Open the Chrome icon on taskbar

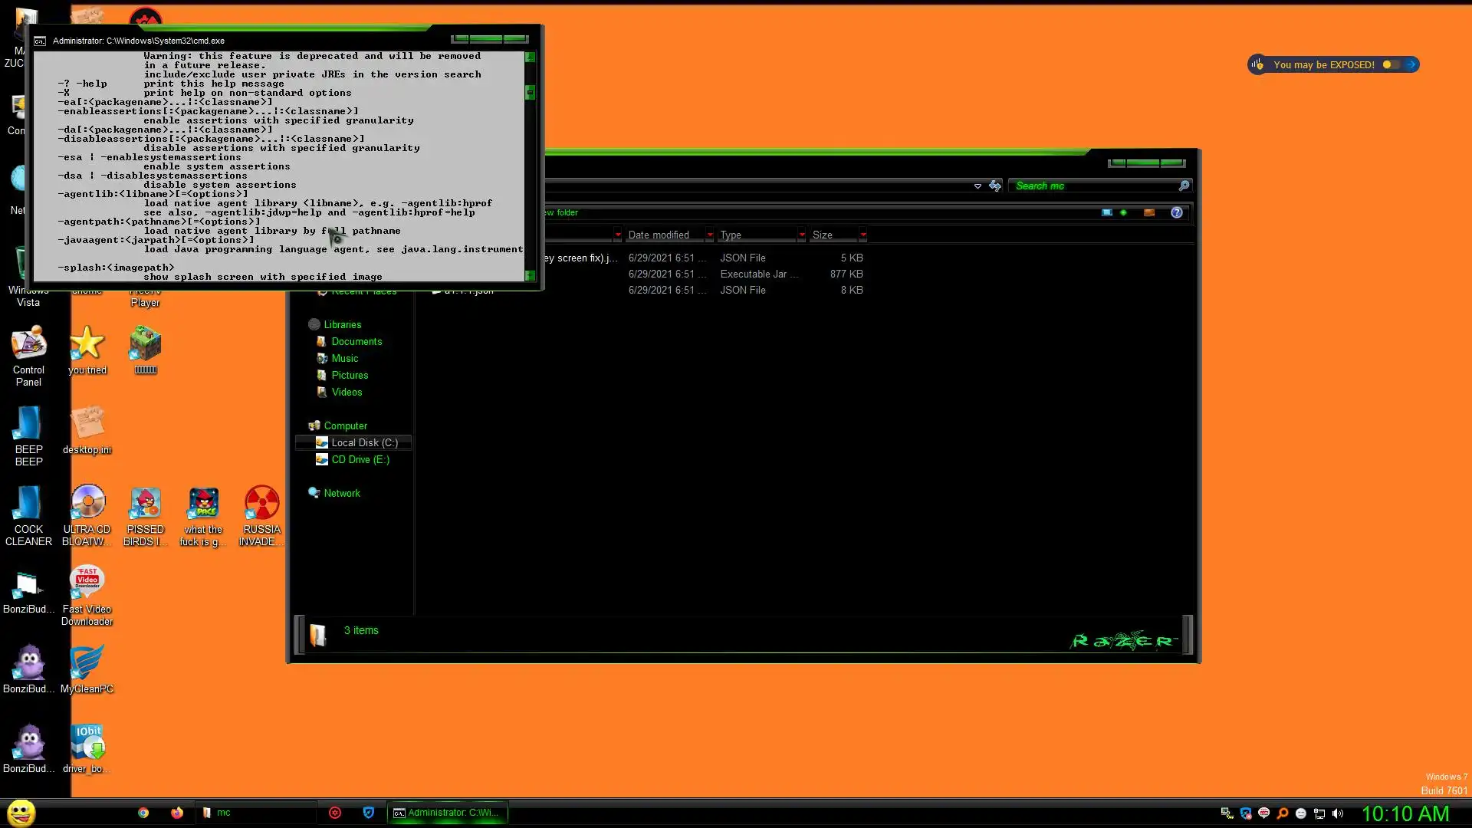(143, 813)
